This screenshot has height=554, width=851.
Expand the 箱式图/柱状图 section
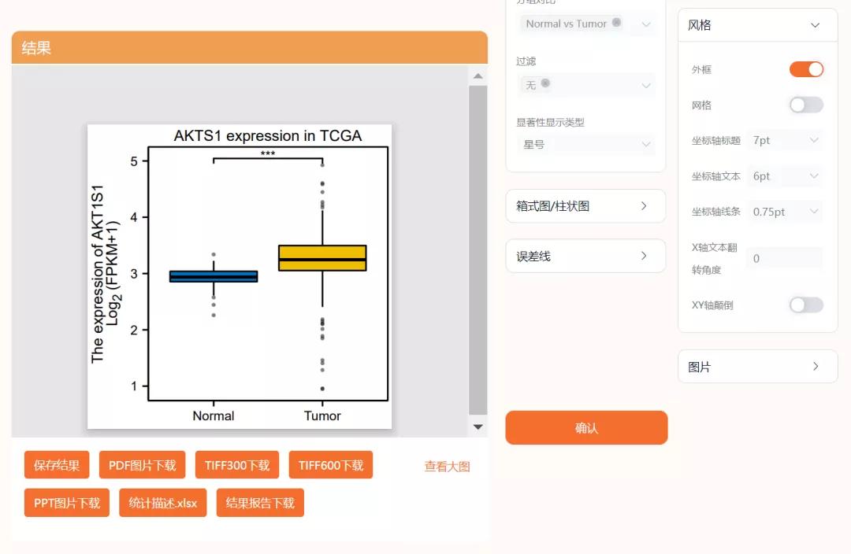click(x=585, y=205)
